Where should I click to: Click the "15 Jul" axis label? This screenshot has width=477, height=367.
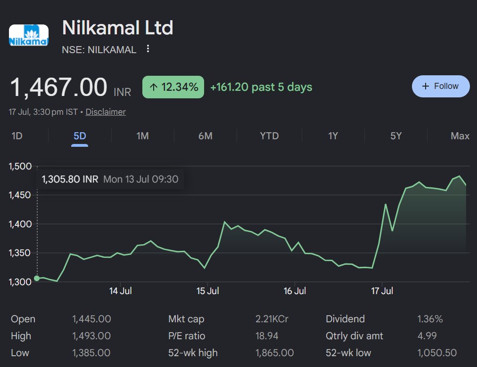pos(207,291)
